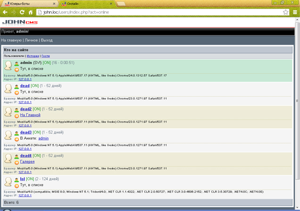This screenshot has width=300, height=211.
Task: Open the Галерея link under dead4
Action: point(27,161)
